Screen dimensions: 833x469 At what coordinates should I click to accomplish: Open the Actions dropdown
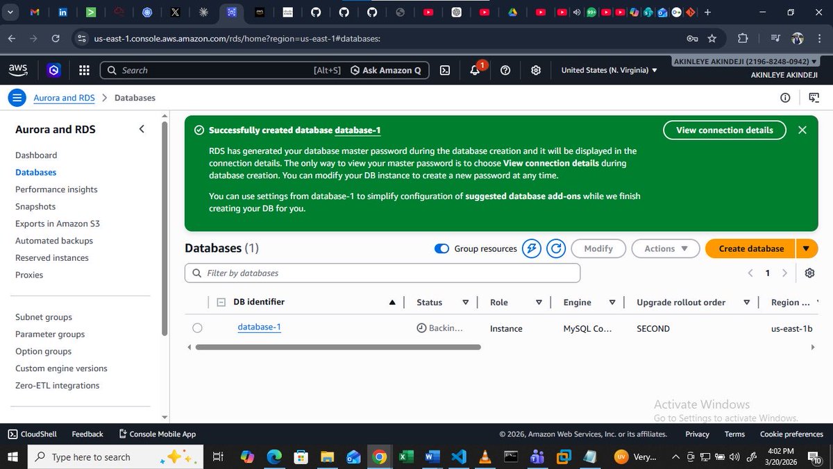(666, 248)
